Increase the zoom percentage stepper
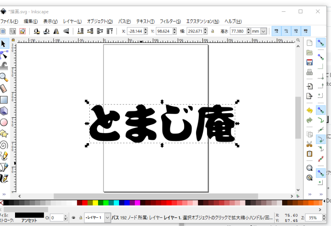The width and height of the screenshot is (331, 226). [x=324, y=216]
